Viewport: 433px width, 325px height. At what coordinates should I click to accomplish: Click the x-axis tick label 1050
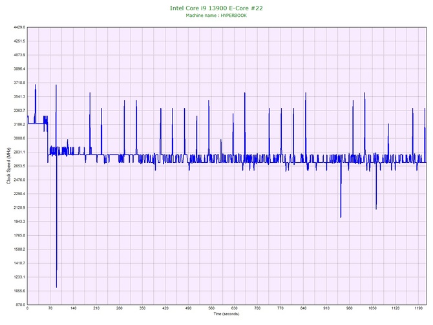(x=372, y=308)
